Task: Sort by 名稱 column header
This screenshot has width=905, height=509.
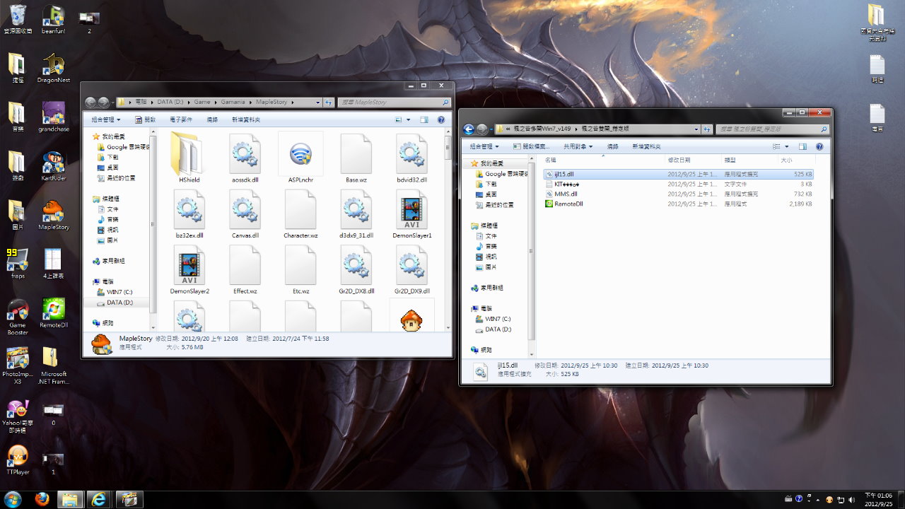Action: 603,160
